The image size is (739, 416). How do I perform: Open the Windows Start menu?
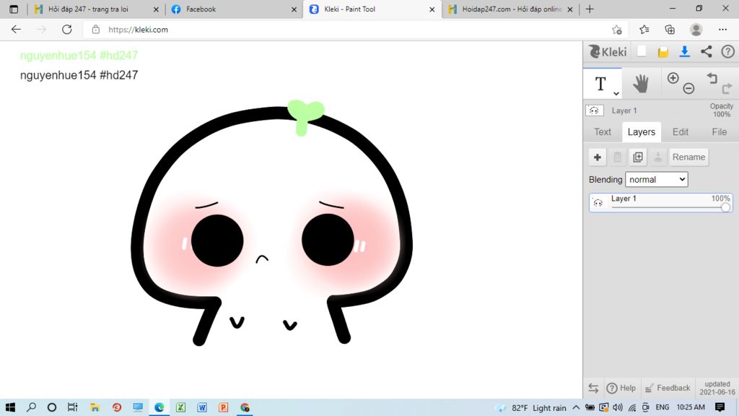[x=10, y=407]
